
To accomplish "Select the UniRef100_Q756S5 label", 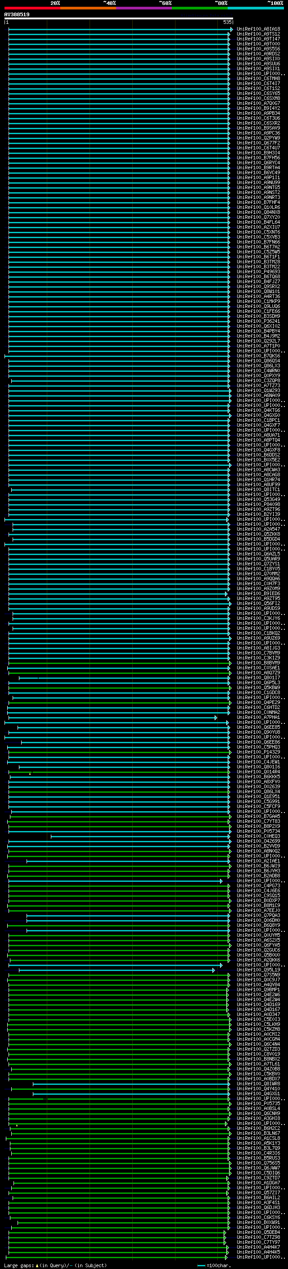I will click(x=258, y=1163).
